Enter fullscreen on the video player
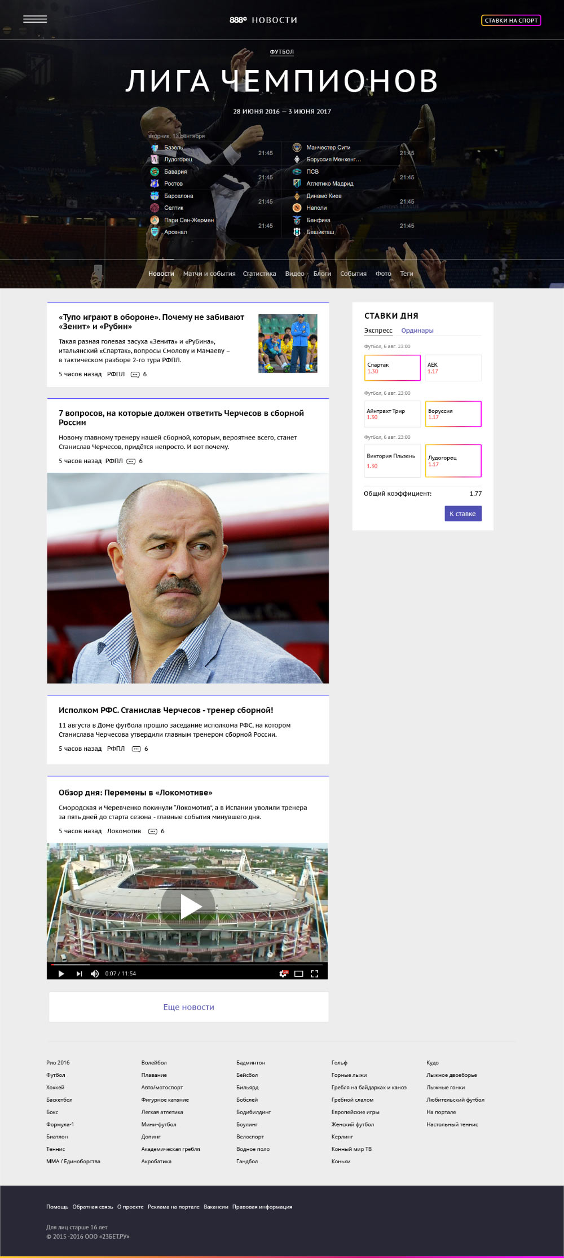564x1258 pixels. 315,973
